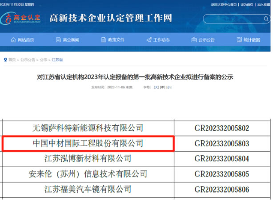Click the icon beside 高企新闻
The height and width of the screenshot is (200, 273).
(59, 40)
